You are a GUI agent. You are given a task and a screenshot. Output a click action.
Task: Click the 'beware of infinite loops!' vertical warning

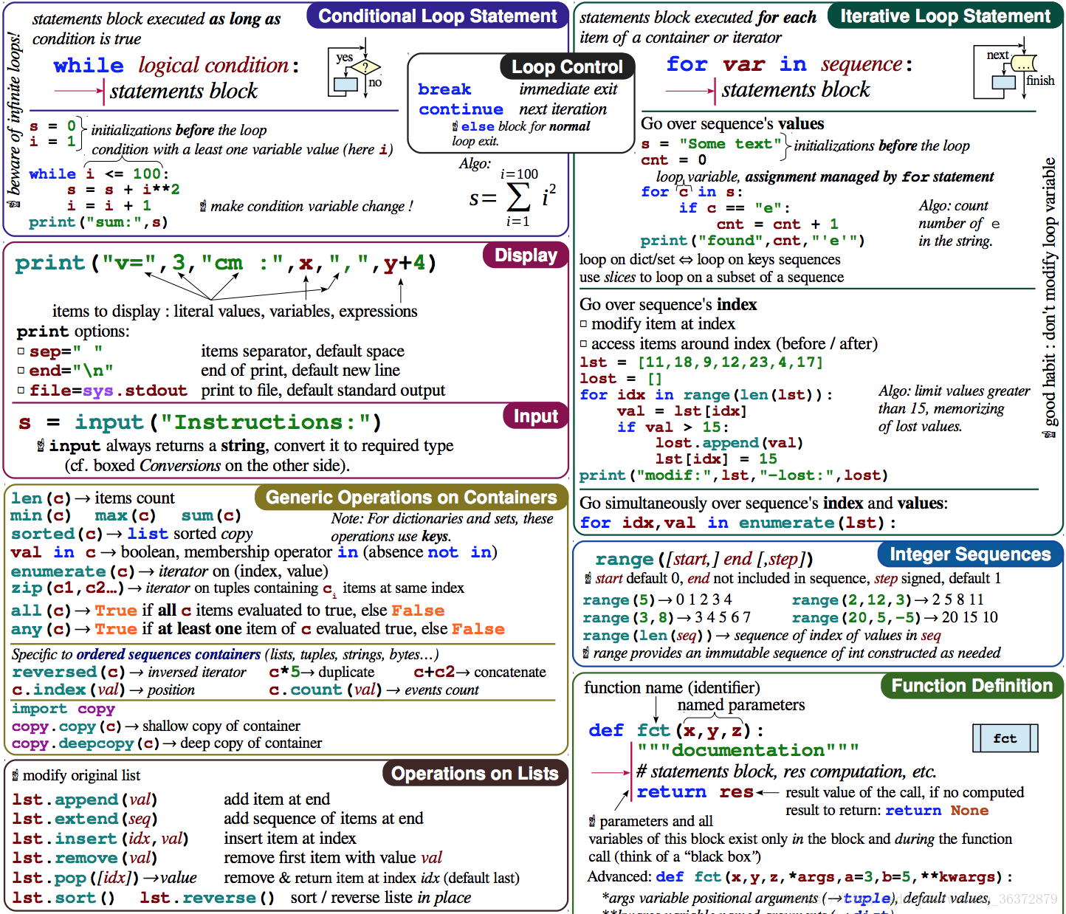click(13, 120)
